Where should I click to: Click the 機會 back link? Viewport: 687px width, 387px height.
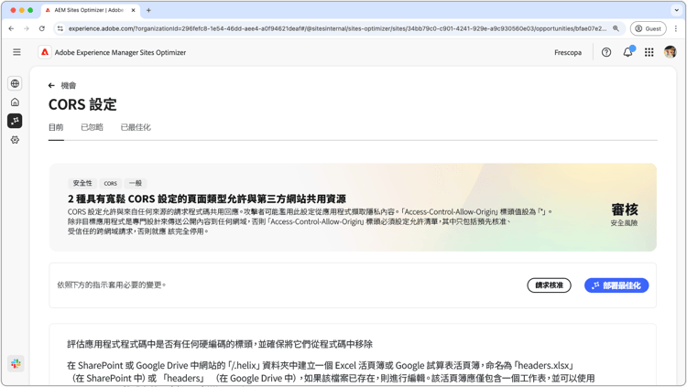pos(69,85)
